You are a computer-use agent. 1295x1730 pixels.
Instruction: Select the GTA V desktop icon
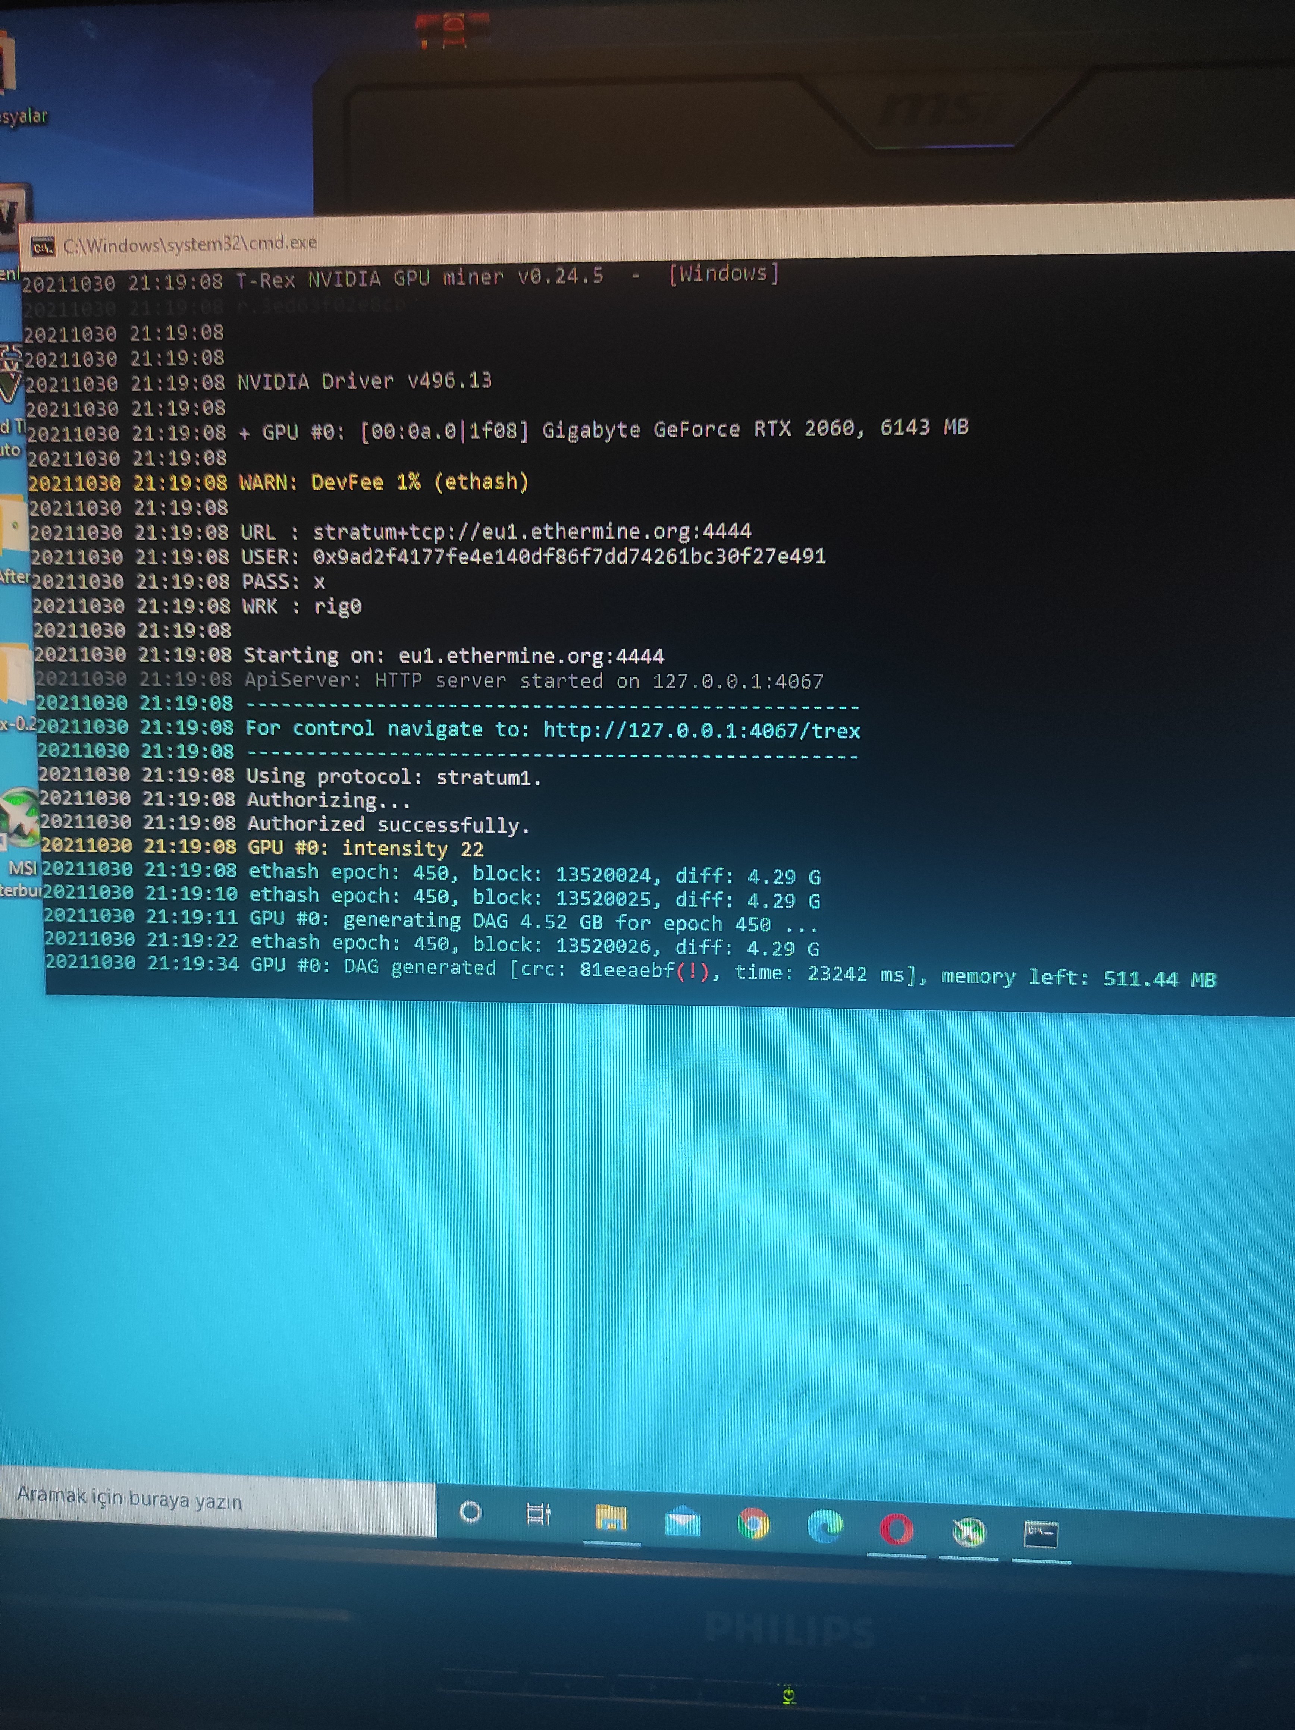coord(9,375)
